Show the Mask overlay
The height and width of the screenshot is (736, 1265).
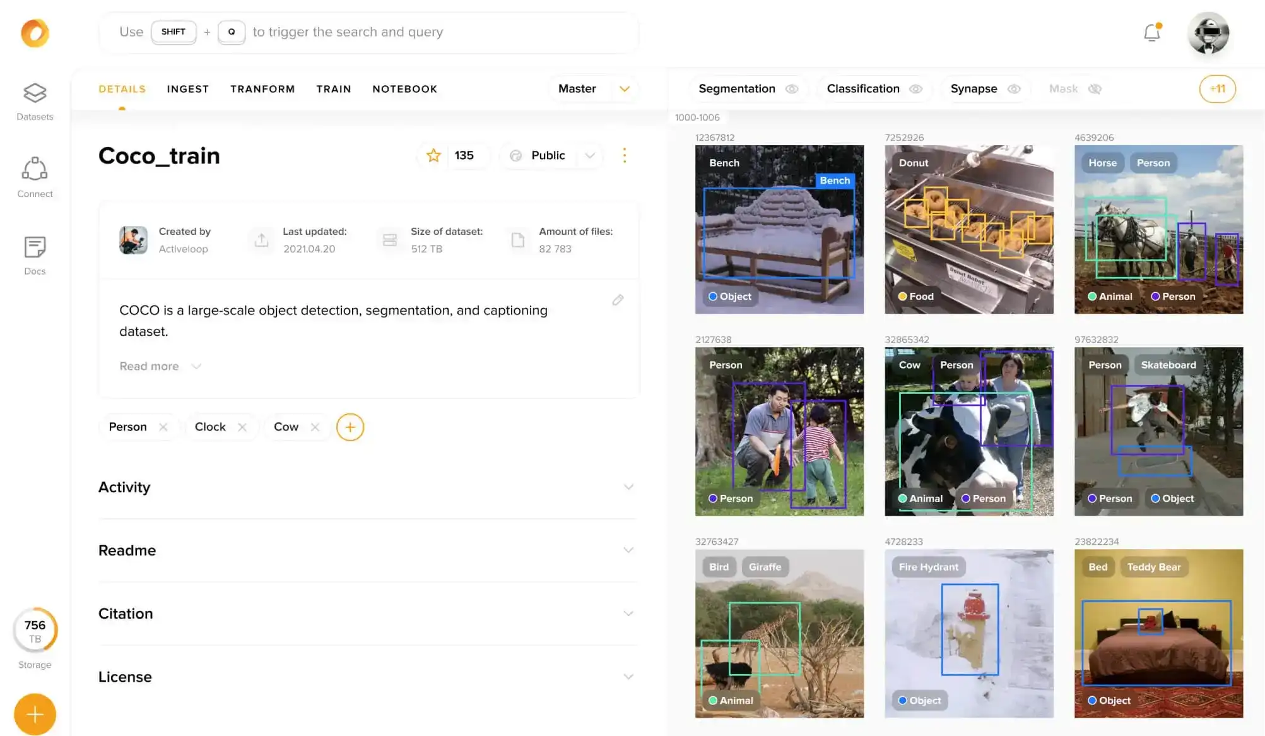[x=1096, y=89]
